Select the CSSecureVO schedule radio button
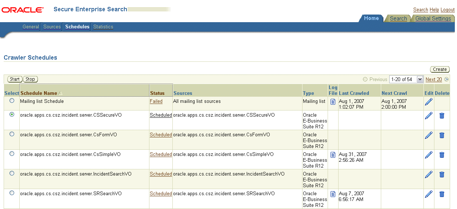This screenshot has width=457, height=209. pyautogui.click(x=12, y=114)
